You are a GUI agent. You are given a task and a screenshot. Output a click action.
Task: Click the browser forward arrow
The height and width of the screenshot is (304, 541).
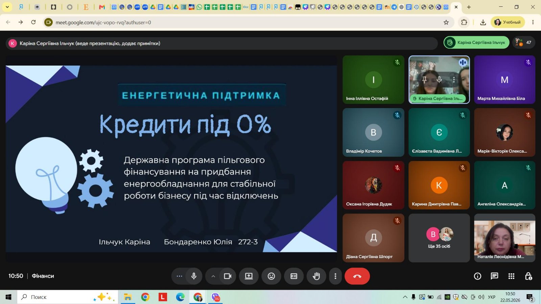pos(21,22)
